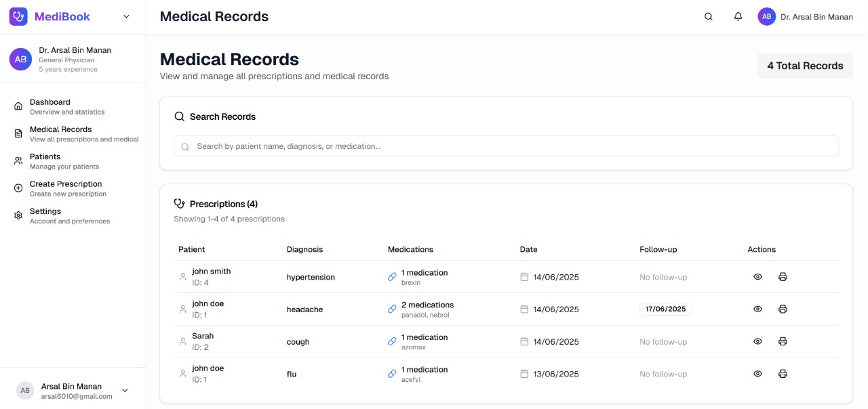Print john smith's hypertension prescription
Viewport: 868px width, 409px height.
click(x=783, y=277)
